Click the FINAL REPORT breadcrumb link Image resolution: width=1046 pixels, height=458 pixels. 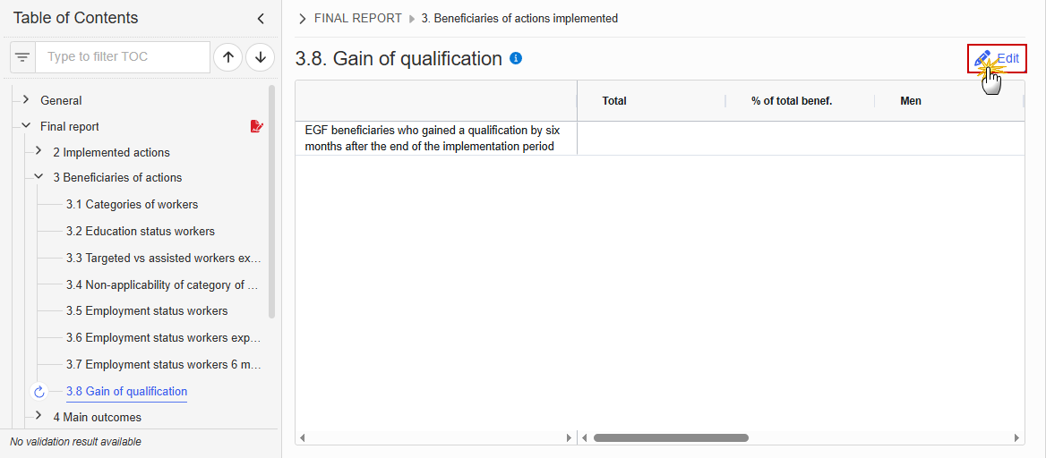tap(357, 19)
